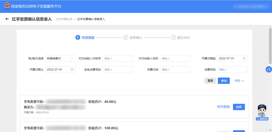The image size is (272, 132).
Task: Click step 3 提交成功 indicator
Action: [181, 38]
